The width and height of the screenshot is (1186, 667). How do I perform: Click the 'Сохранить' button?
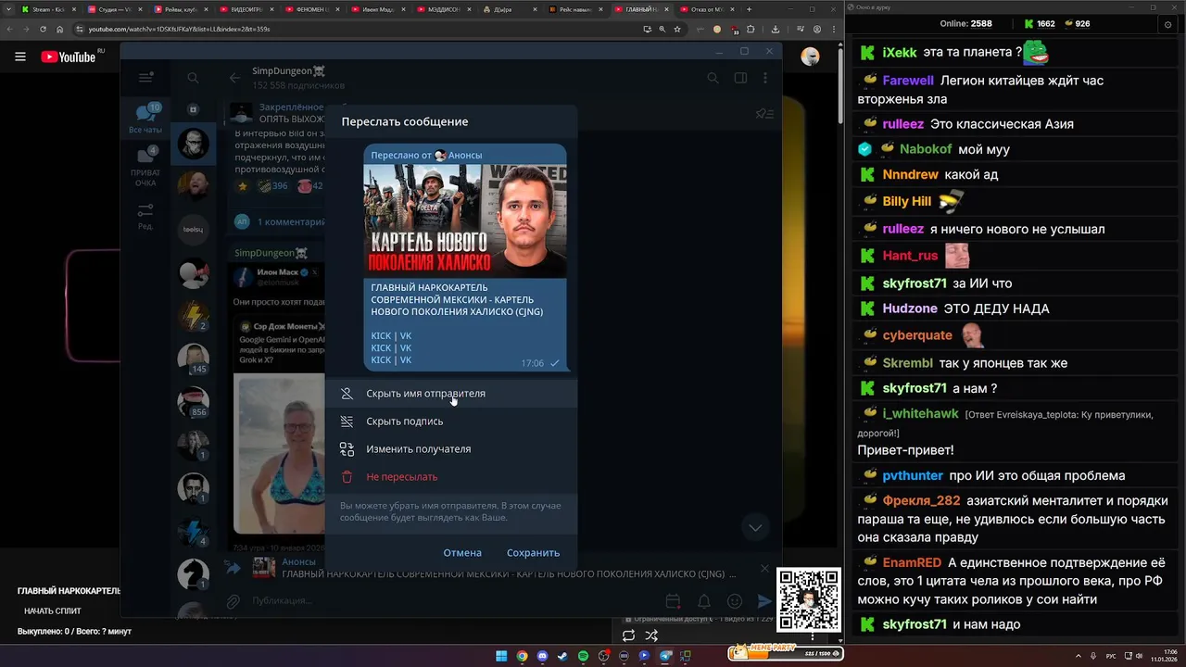(533, 553)
